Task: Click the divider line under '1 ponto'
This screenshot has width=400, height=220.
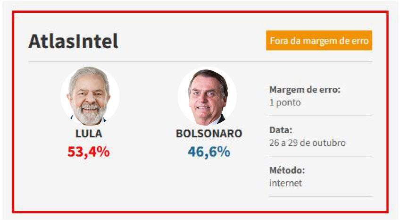Action: pyautogui.click(x=321, y=116)
